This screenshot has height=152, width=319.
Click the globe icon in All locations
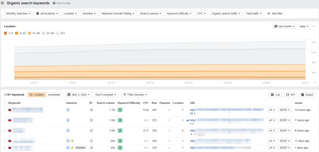coord(38,14)
